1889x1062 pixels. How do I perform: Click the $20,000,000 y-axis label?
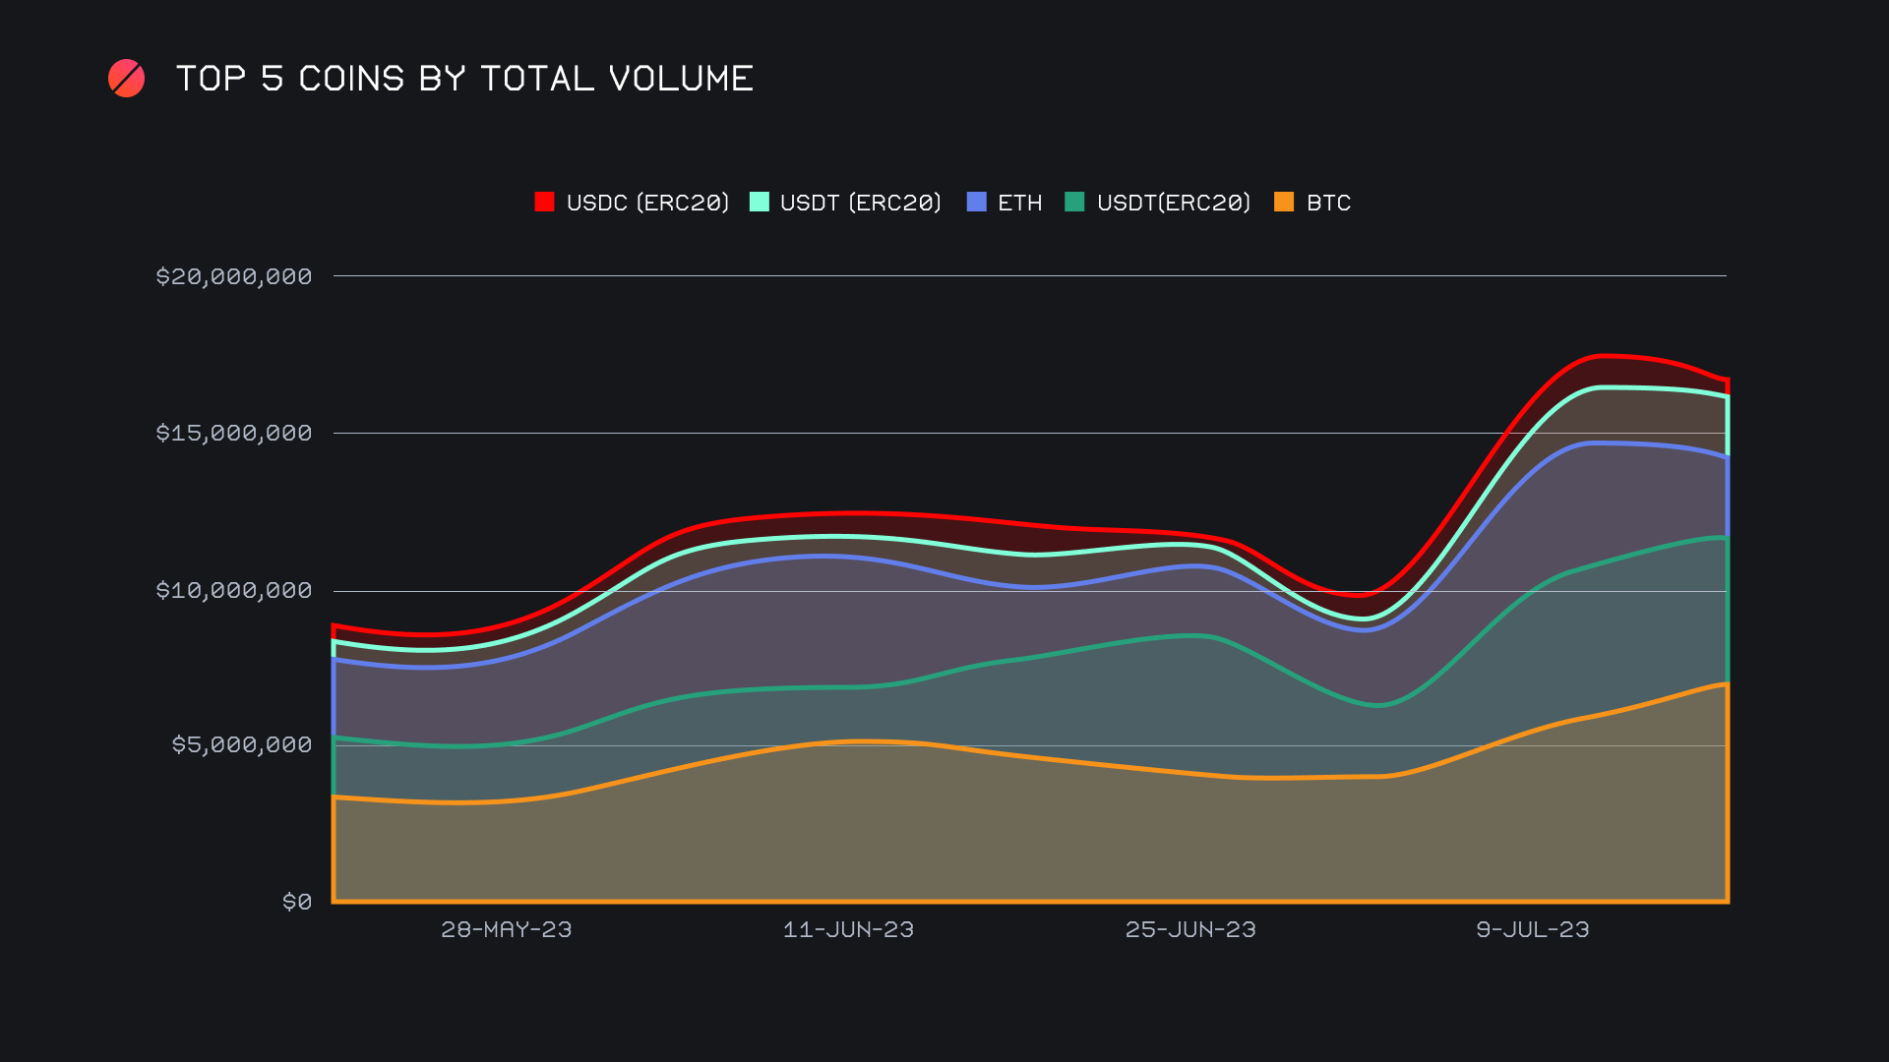(x=234, y=276)
